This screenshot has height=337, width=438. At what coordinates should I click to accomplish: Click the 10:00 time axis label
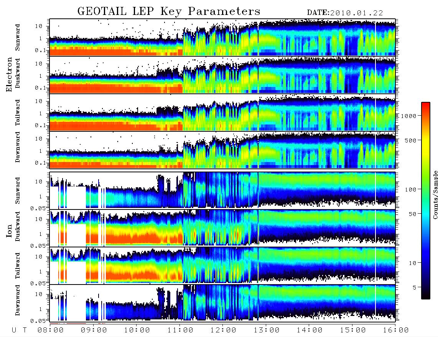[137, 330]
